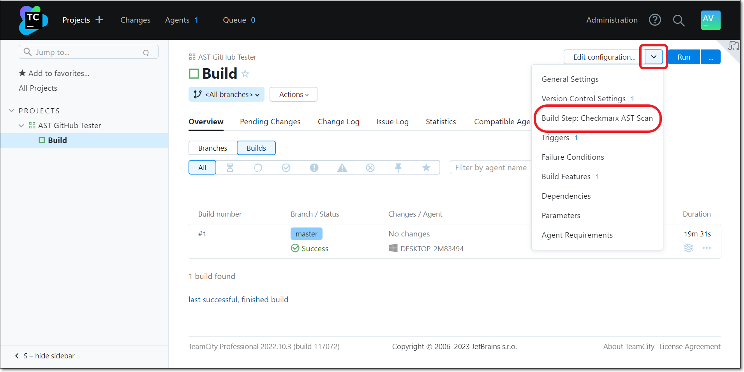
Task: Select Agent Requirements menu item
Action: (x=577, y=235)
